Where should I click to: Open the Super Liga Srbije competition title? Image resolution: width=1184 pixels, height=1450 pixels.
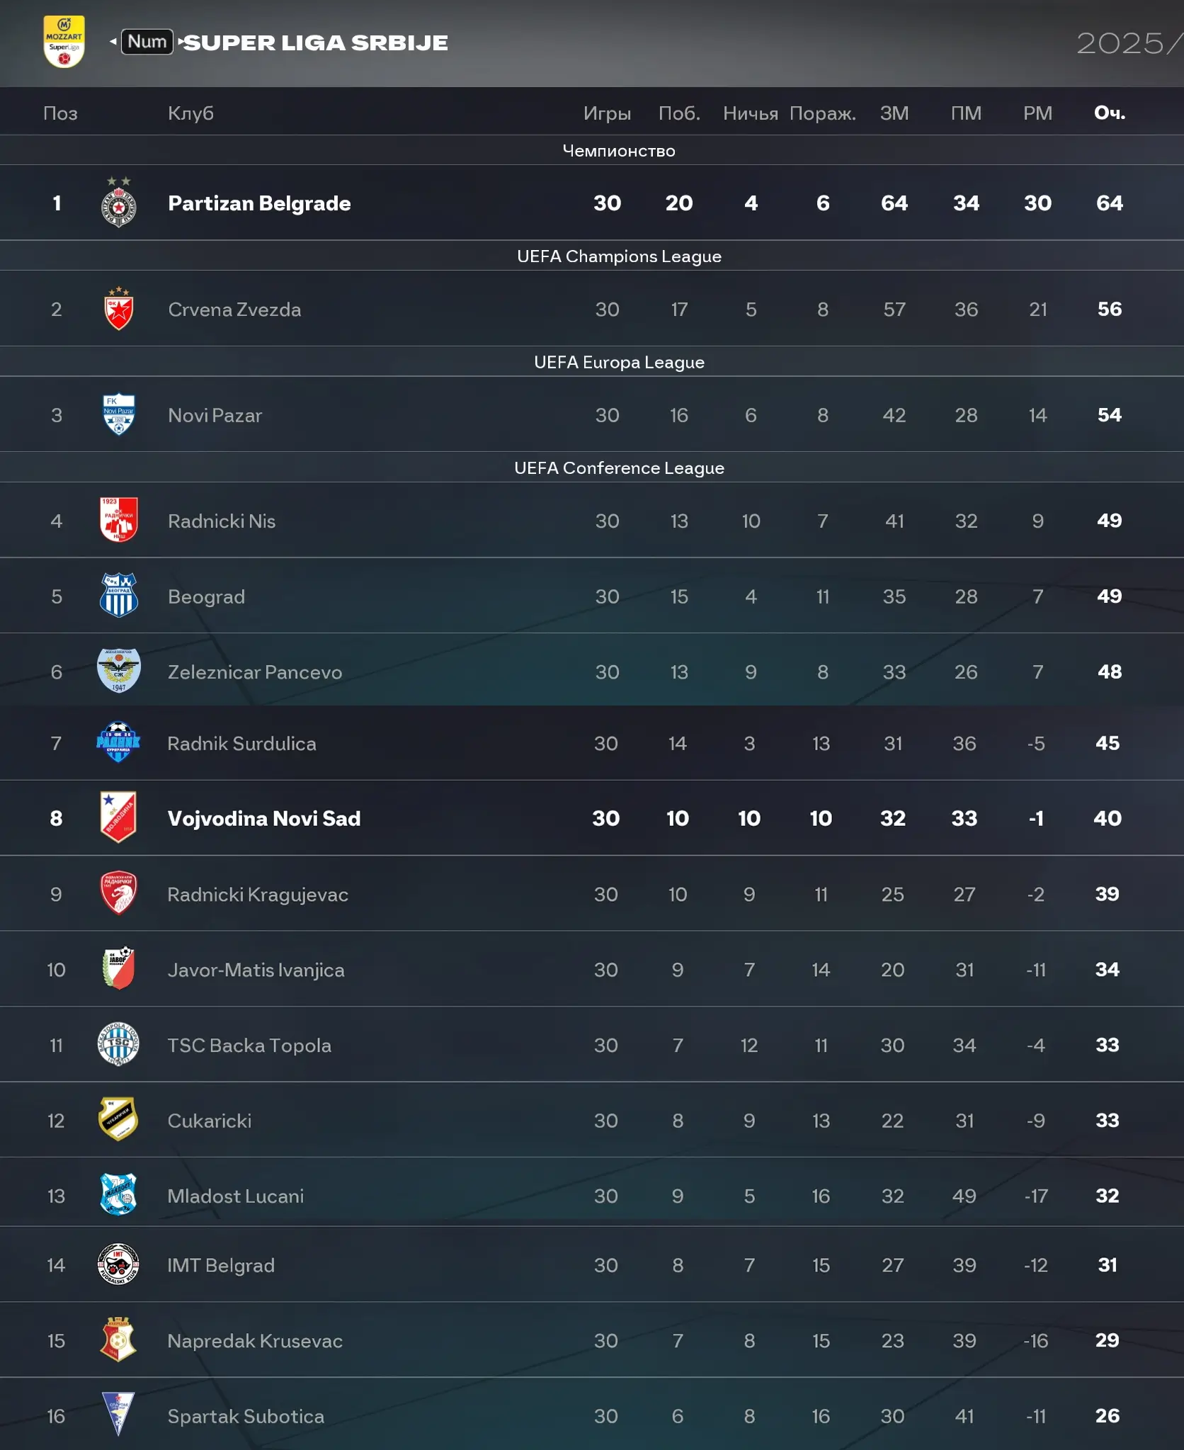[x=317, y=43]
